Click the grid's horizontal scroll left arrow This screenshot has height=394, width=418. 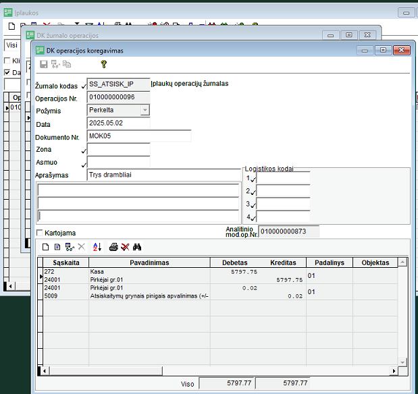coord(45,371)
